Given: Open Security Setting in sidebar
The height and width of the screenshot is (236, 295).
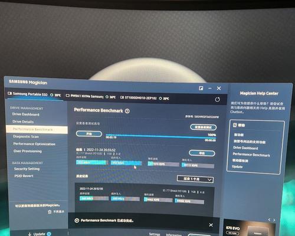Looking at the screenshot, I should pyautogui.click(x=27, y=169).
